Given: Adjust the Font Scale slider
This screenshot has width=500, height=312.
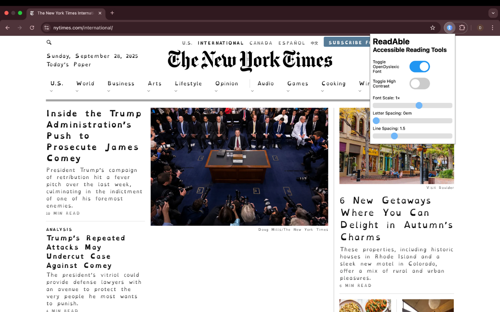Looking at the screenshot, I should point(412,105).
